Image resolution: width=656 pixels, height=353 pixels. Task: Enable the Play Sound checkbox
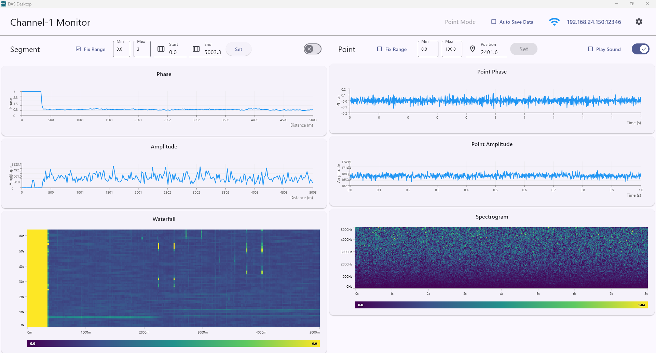tap(590, 49)
